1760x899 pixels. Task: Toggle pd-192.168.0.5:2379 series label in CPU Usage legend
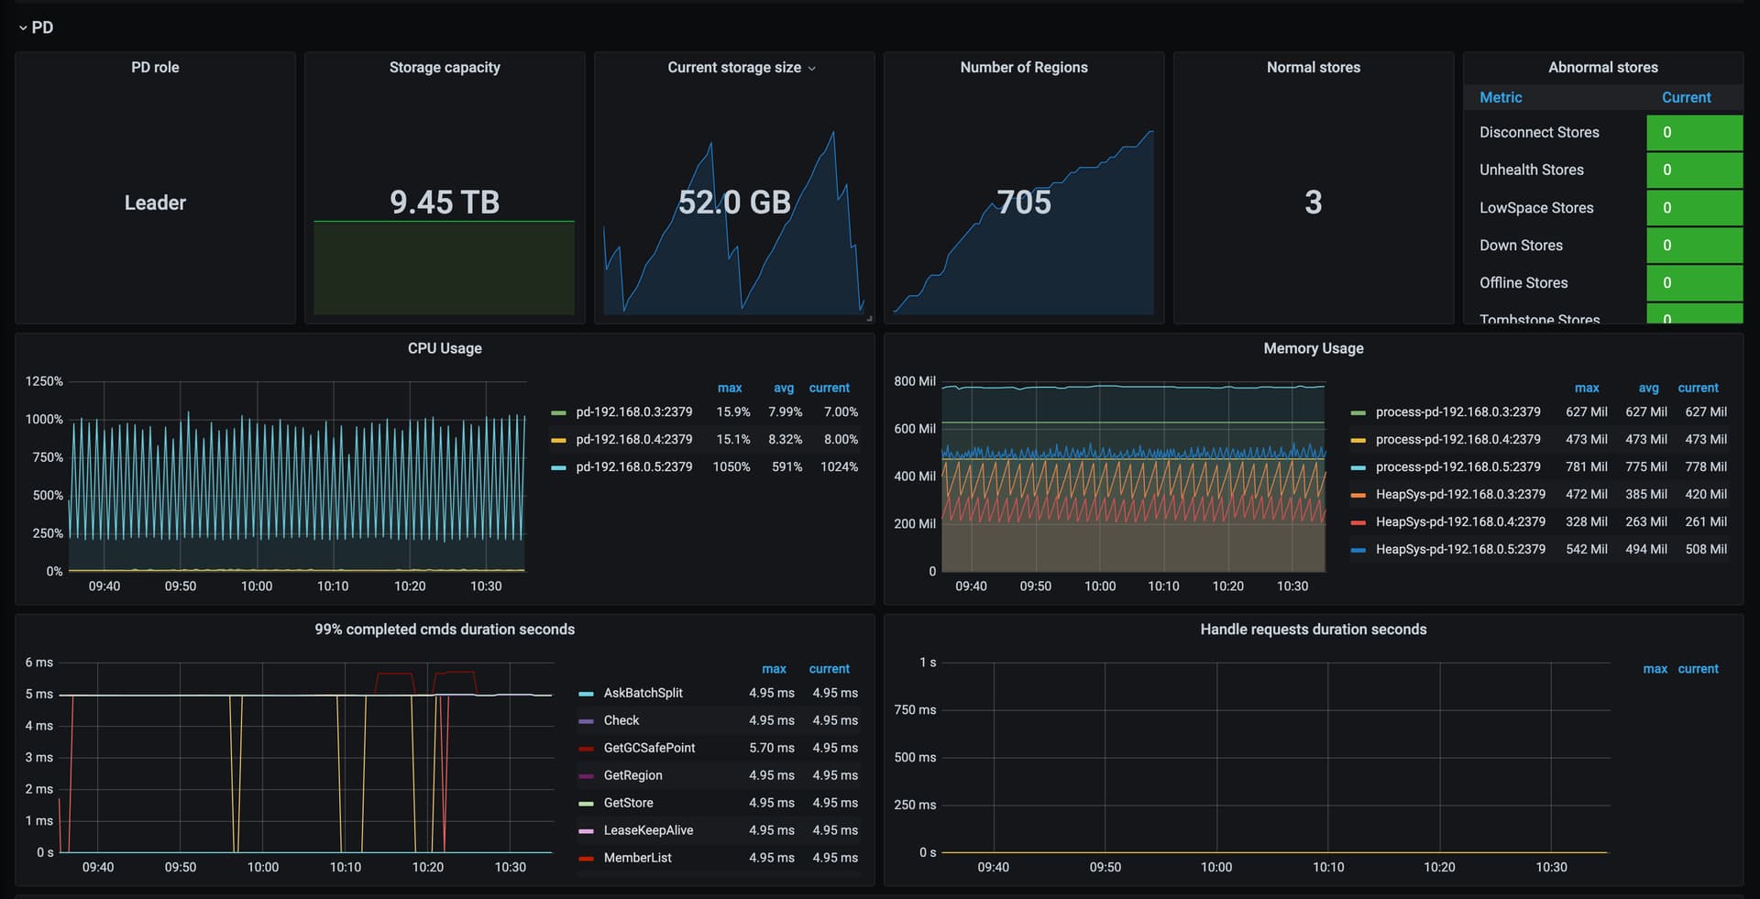(633, 467)
